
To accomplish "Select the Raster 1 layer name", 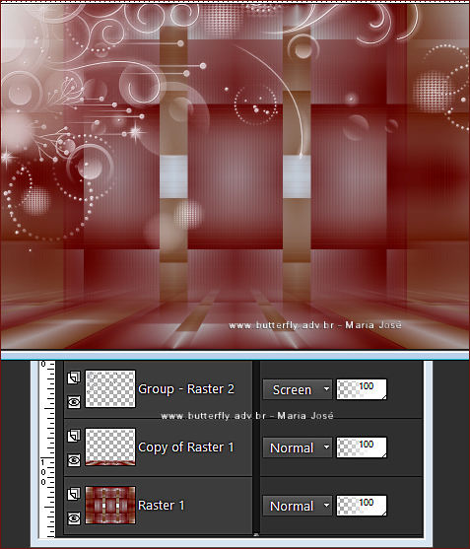I will 161,506.
